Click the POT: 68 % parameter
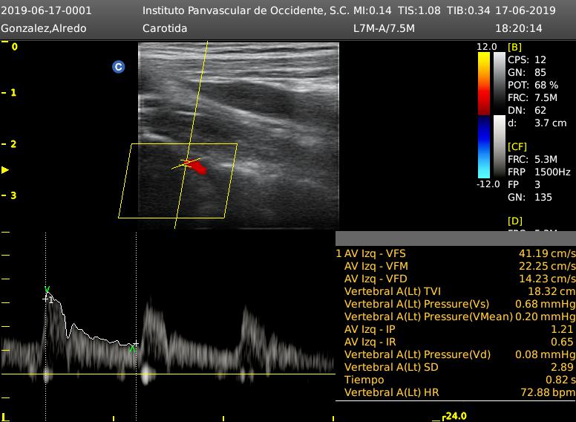The image size is (576, 422). coord(533,85)
